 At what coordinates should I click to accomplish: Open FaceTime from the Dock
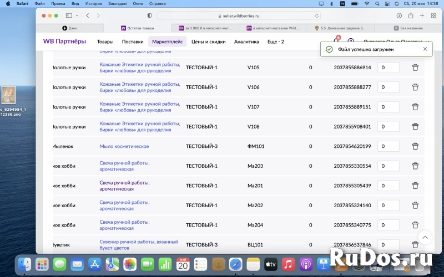pos(148,265)
